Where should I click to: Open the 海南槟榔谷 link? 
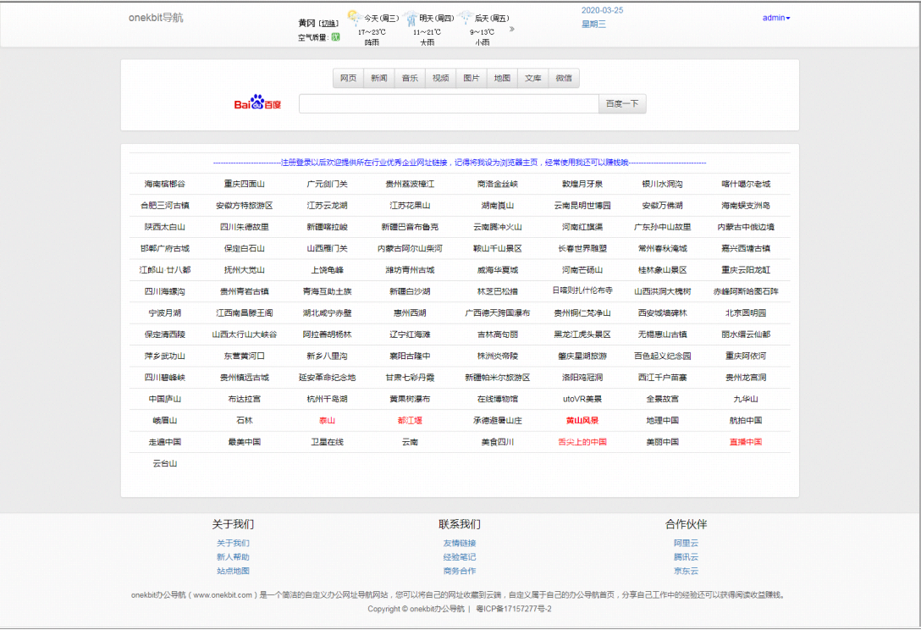pyautogui.click(x=164, y=184)
